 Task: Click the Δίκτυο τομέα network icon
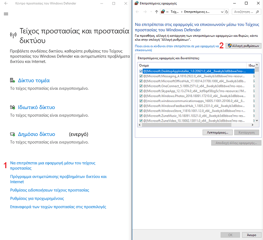pos(12,81)
